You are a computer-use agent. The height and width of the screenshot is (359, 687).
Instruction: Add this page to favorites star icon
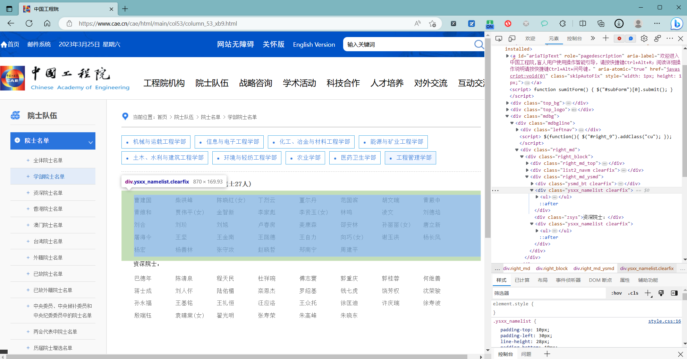click(432, 23)
